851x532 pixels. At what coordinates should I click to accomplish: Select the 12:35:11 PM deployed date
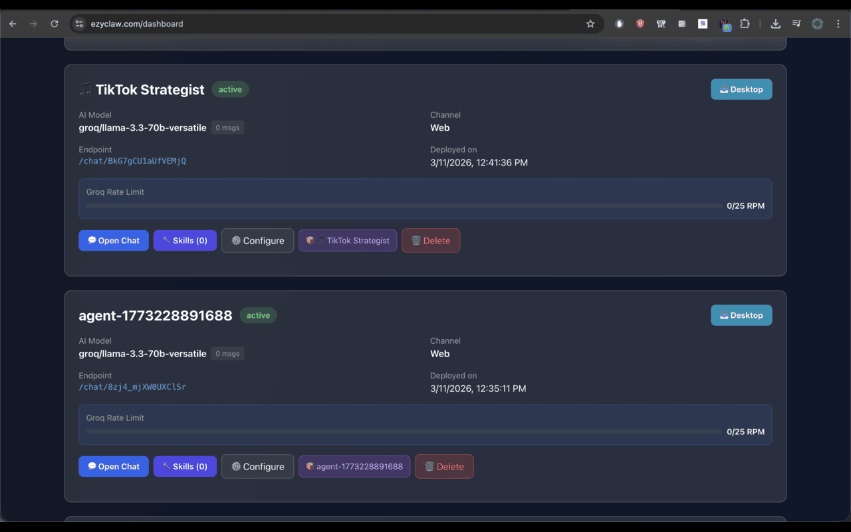pyautogui.click(x=478, y=388)
